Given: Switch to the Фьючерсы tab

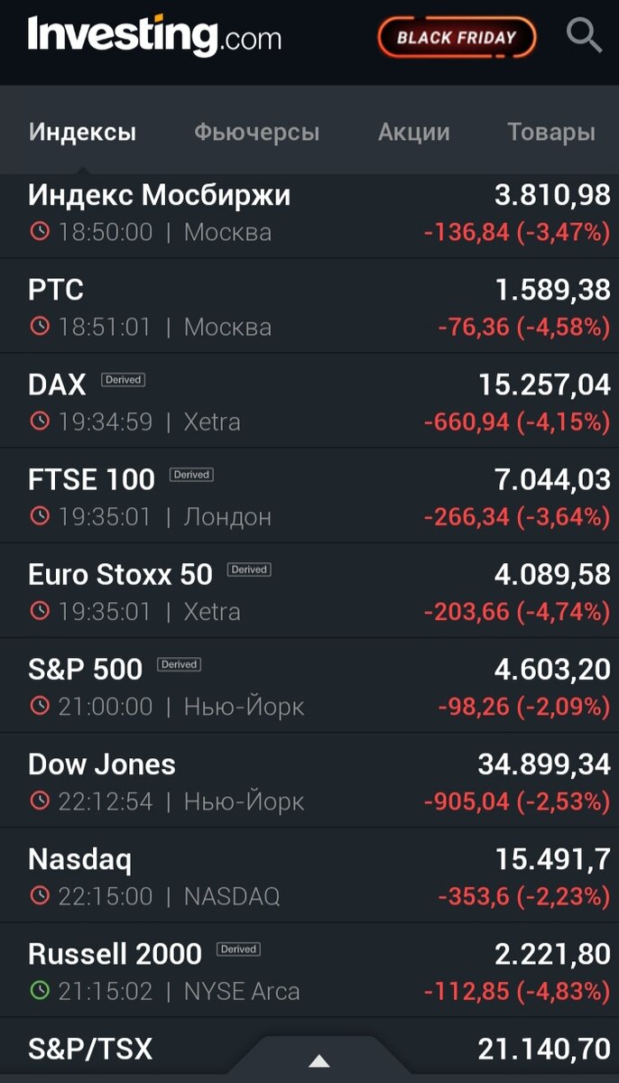Looking at the screenshot, I should click(x=256, y=132).
